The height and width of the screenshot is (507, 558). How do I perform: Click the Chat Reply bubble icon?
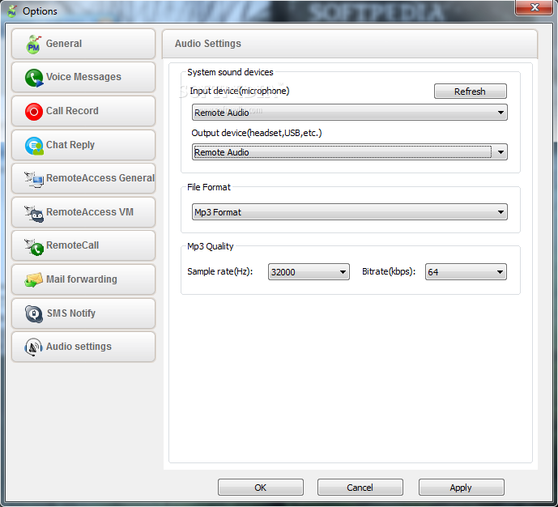(x=34, y=146)
